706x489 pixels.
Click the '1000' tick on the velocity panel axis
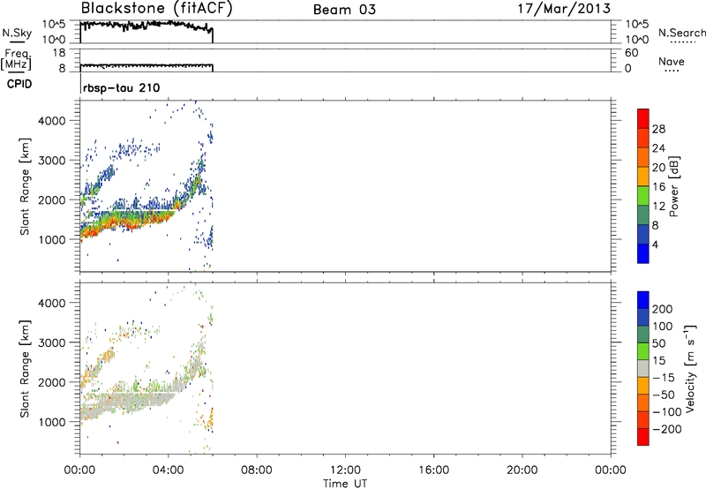[51, 422]
